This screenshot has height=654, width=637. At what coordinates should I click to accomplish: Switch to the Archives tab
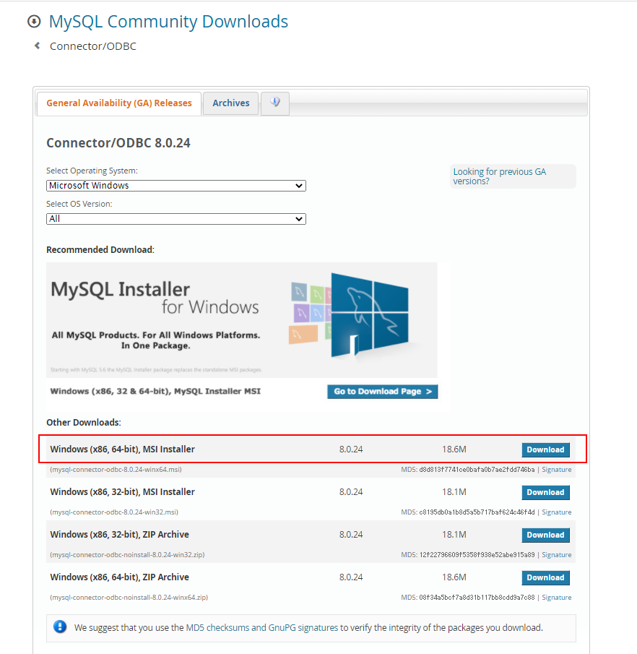230,103
